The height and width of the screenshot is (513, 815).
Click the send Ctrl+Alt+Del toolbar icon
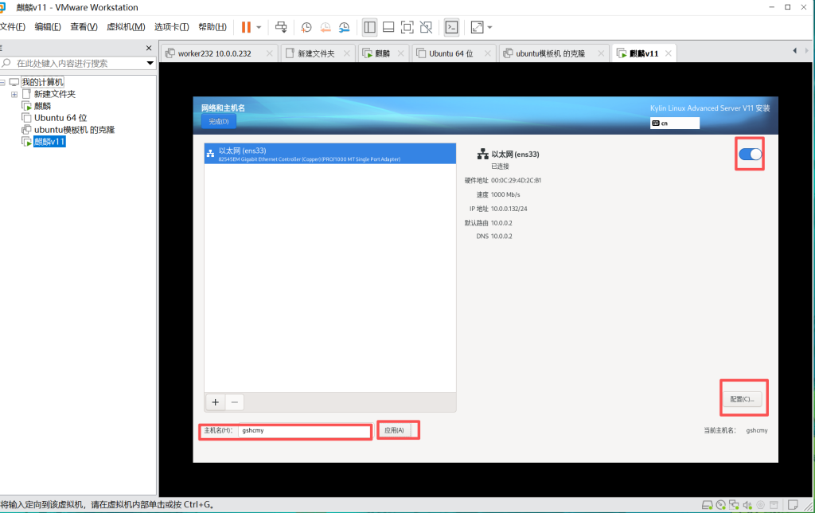coord(281,27)
